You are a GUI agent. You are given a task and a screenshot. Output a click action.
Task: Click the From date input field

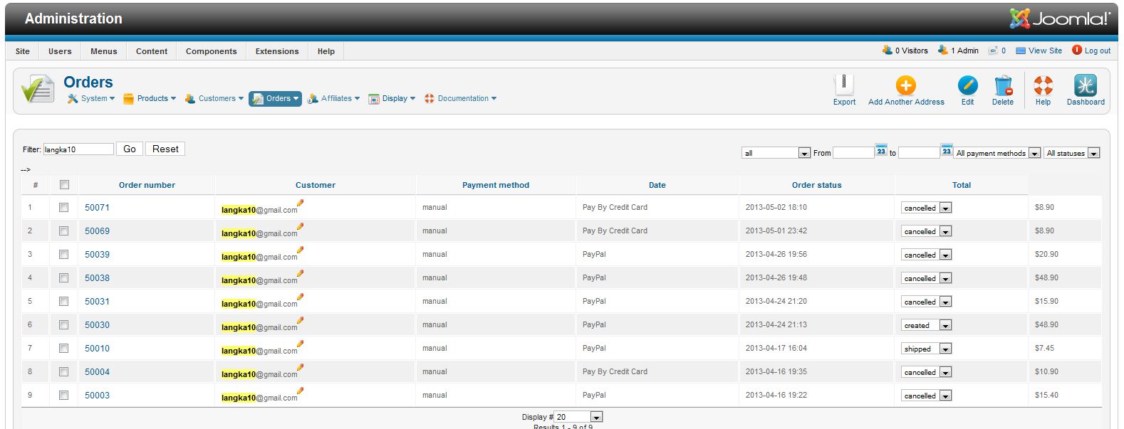[853, 152]
